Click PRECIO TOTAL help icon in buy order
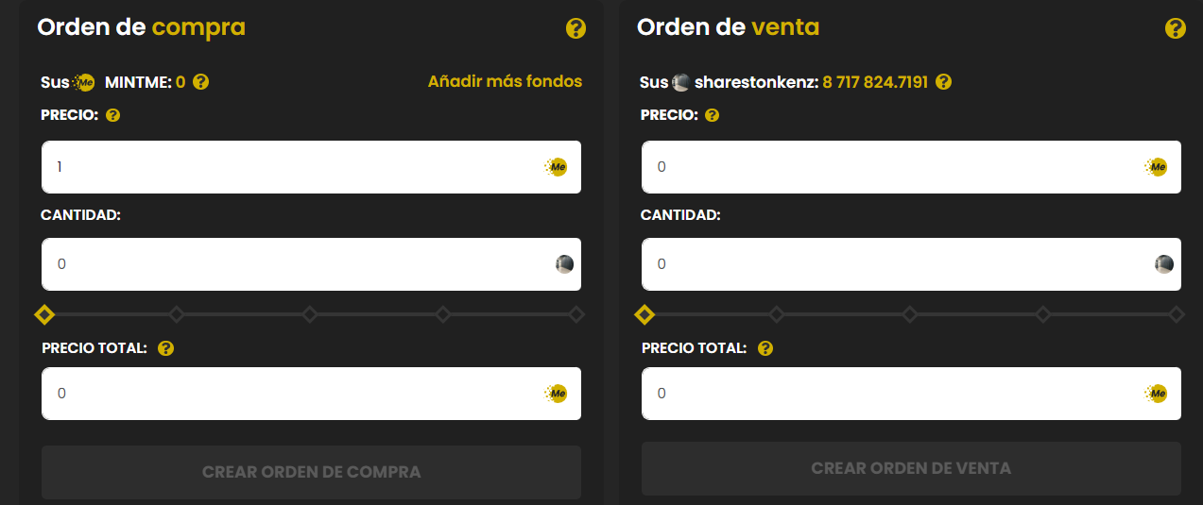 pyautogui.click(x=166, y=348)
